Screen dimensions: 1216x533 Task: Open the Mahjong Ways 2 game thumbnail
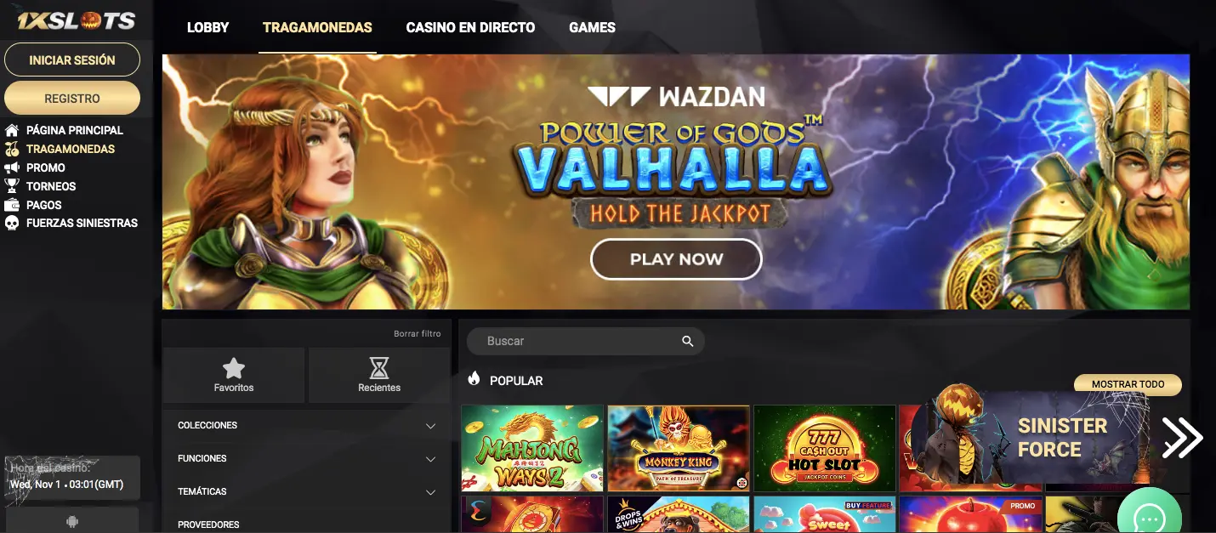pos(532,448)
